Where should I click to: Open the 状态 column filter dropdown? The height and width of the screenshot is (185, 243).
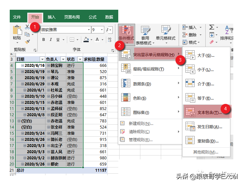tap(80, 59)
